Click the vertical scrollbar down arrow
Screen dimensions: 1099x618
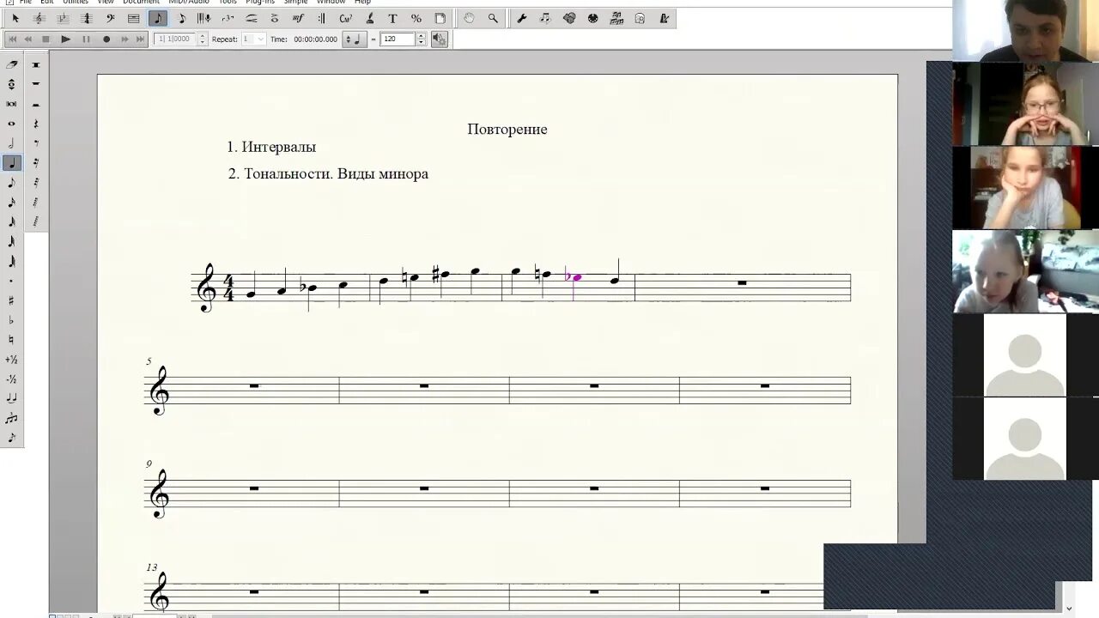(x=1069, y=609)
